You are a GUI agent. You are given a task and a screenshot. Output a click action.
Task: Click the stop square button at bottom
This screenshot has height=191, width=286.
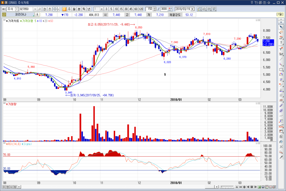(252, 187)
